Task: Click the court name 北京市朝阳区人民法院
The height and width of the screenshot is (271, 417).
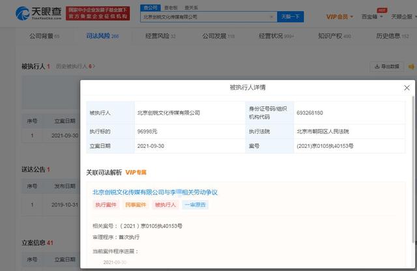Action: click(x=323, y=132)
